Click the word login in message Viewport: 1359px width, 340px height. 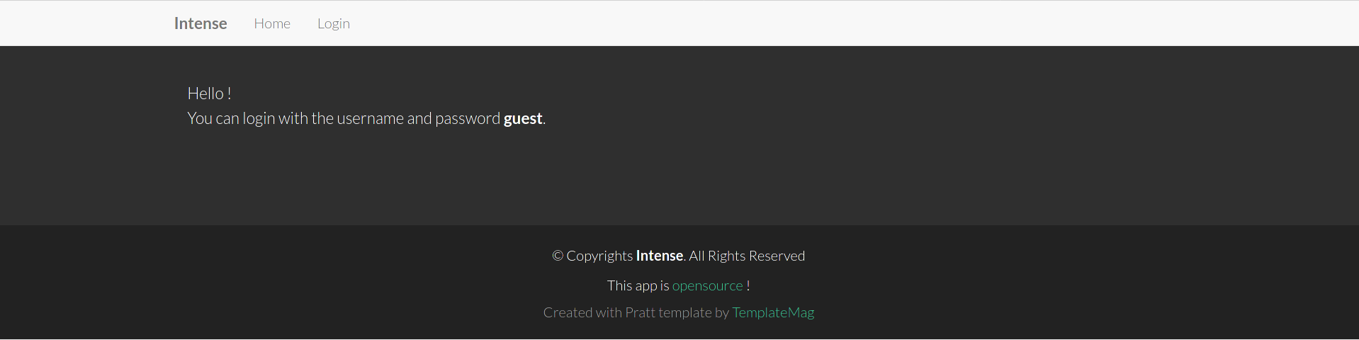pyautogui.click(x=259, y=118)
